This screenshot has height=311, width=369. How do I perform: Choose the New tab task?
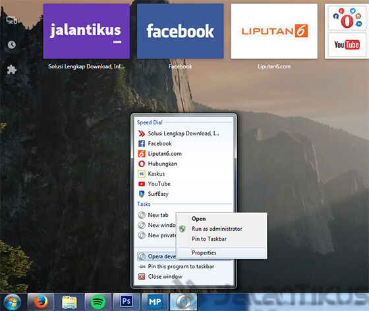(157, 215)
